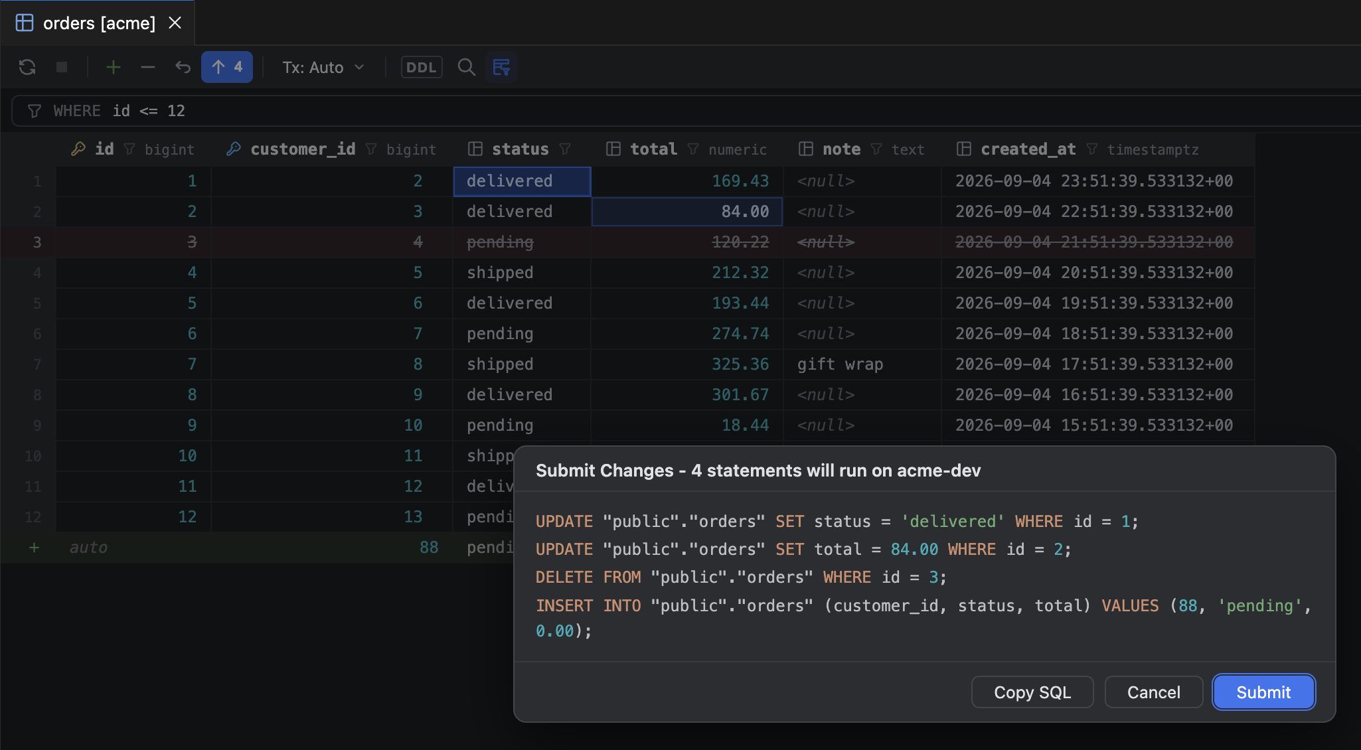Select the created_at column header
The width and height of the screenshot is (1361, 750).
[x=1028, y=149]
